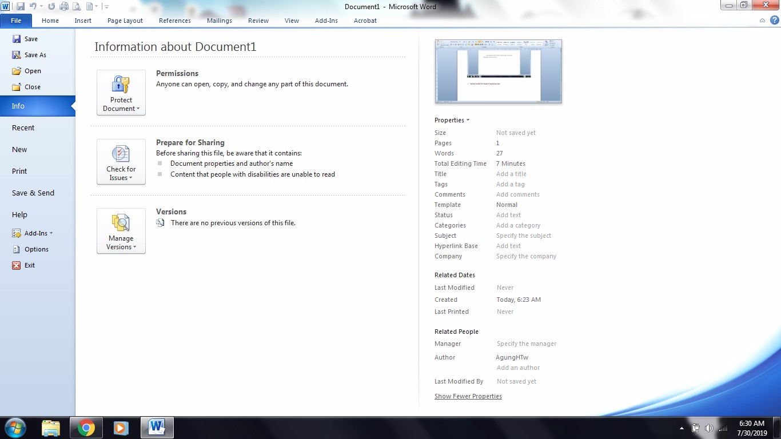This screenshot has height=439, width=781.
Task: Click the Print Preview magnifier icon
Action: click(x=77, y=6)
